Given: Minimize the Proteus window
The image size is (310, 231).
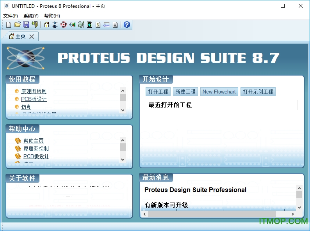Looking at the screenshot, I should point(265,6).
